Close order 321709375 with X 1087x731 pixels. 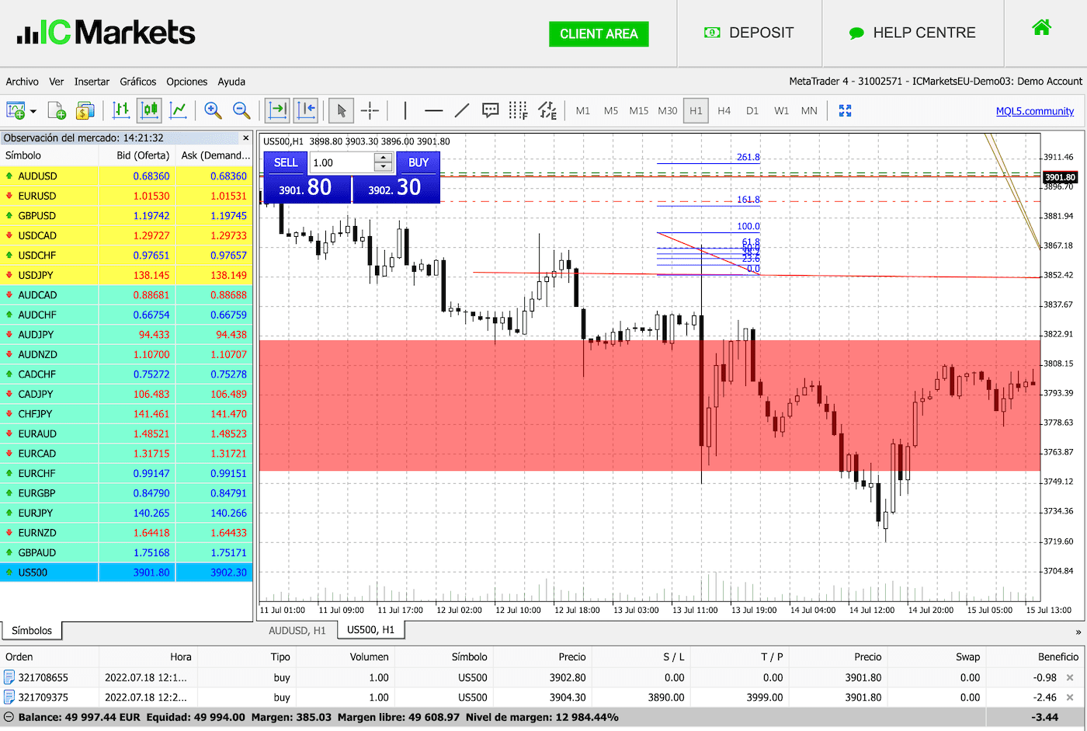1070,698
